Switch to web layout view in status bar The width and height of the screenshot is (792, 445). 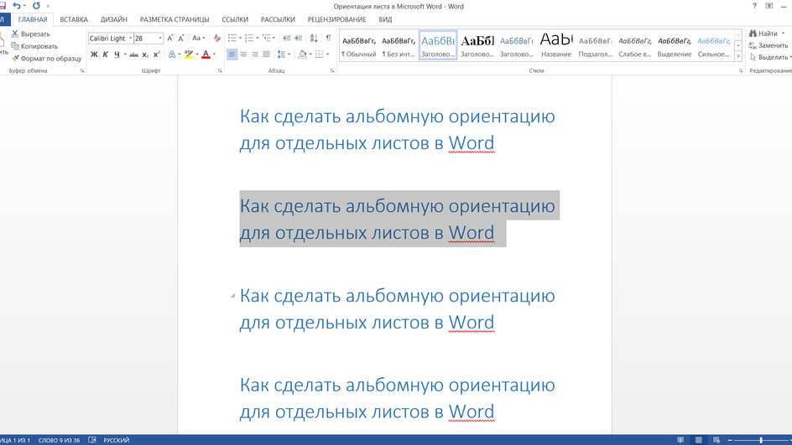[716, 440]
